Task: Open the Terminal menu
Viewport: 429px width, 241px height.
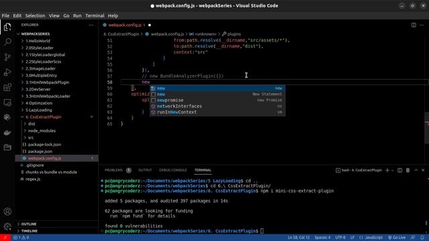Action: (95, 15)
